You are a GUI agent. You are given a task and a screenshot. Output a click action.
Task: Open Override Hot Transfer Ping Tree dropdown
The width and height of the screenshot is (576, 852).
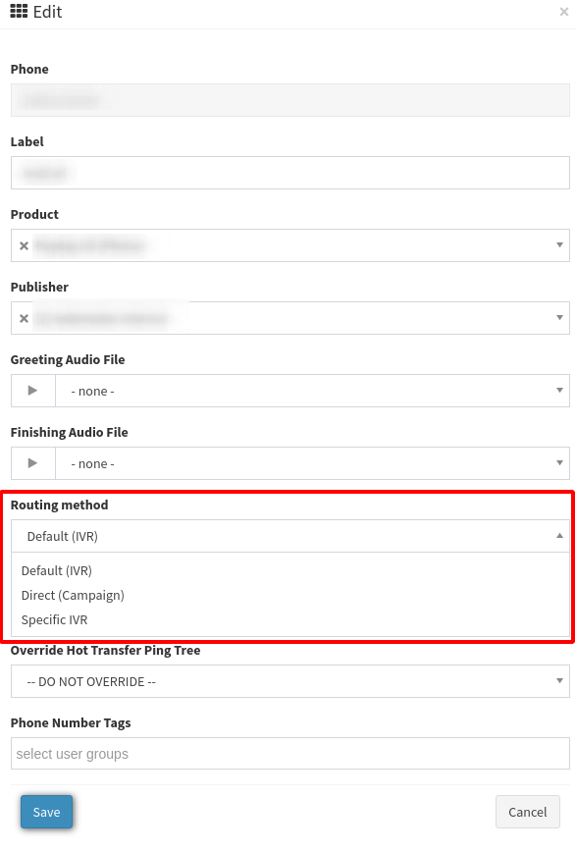click(x=290, y=681)
